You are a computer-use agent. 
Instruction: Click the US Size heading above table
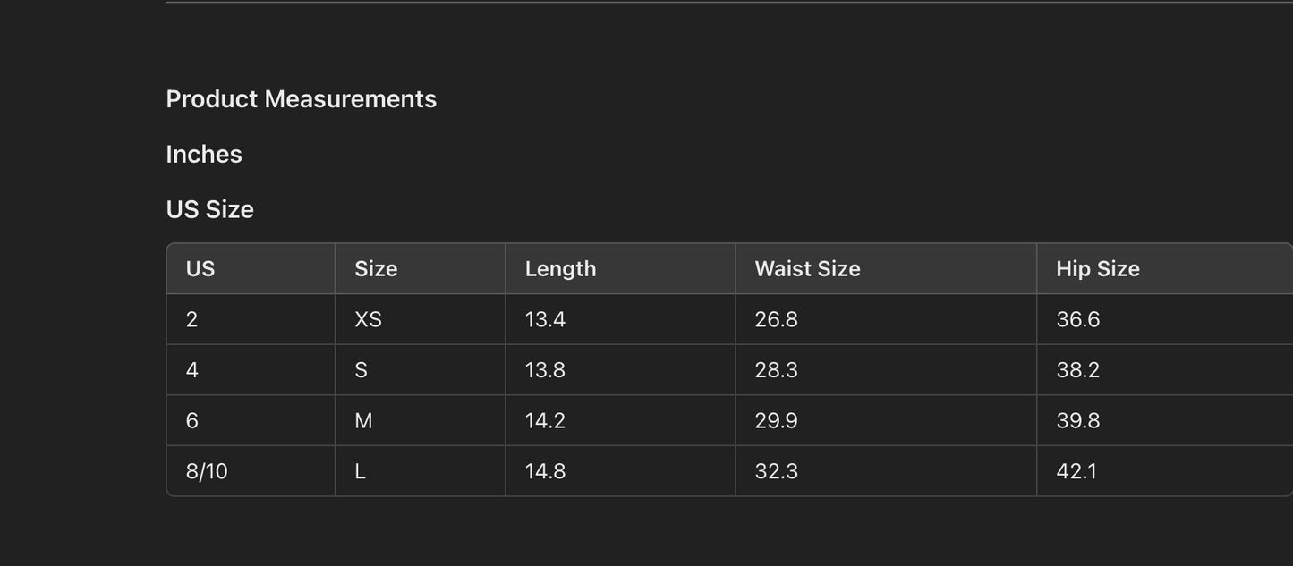(209, 210)
